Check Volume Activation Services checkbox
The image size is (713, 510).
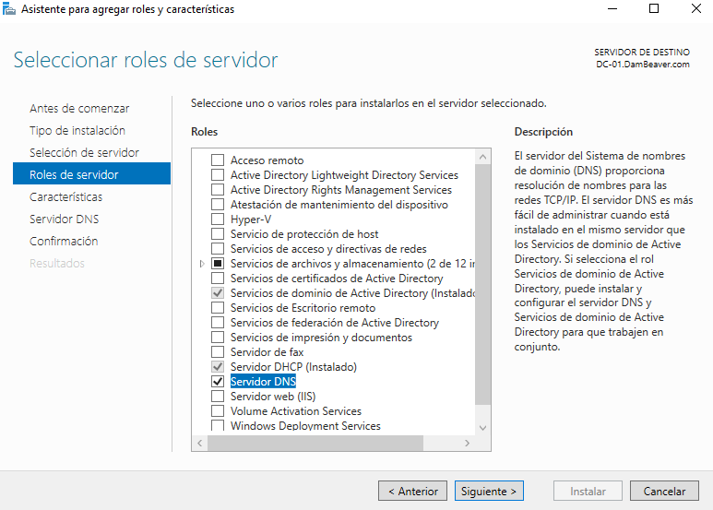pos(218,411)
